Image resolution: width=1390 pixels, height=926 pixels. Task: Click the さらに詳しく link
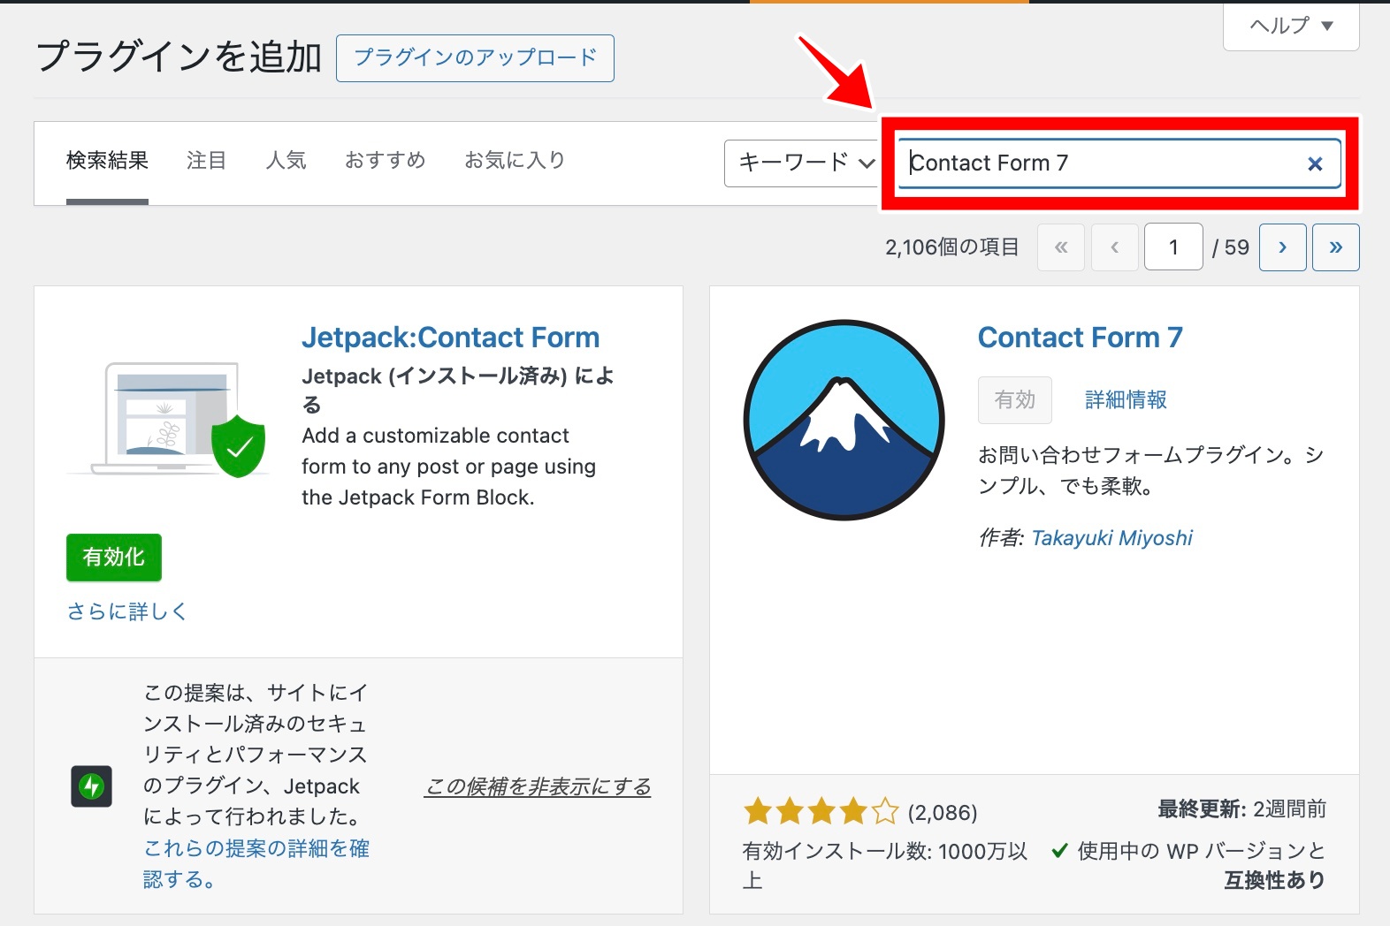(x=126, y=611)
